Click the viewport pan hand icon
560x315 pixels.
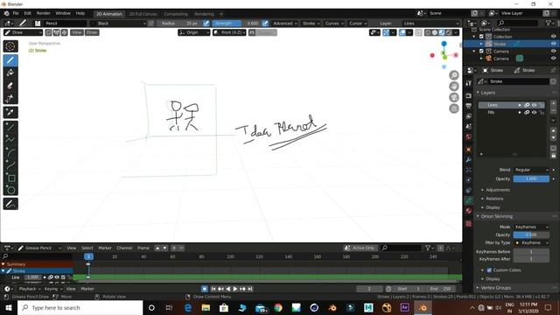coord(454,86)
